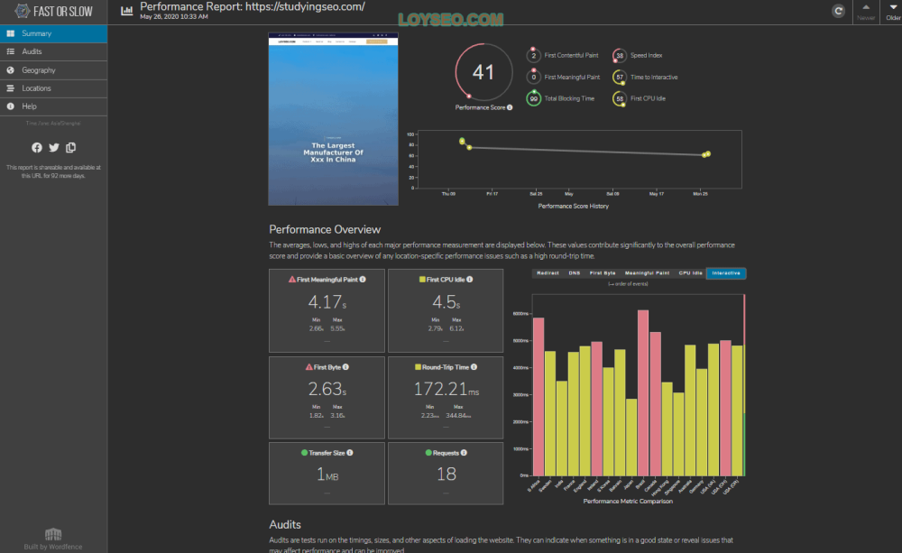The height and width of the screenshot is (553, 902).
Task: Select the Meaningful Paint chart tab
Action: [x=647, y=273]
